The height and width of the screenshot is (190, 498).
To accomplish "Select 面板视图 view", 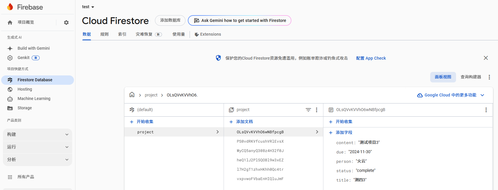I will 443,77.
